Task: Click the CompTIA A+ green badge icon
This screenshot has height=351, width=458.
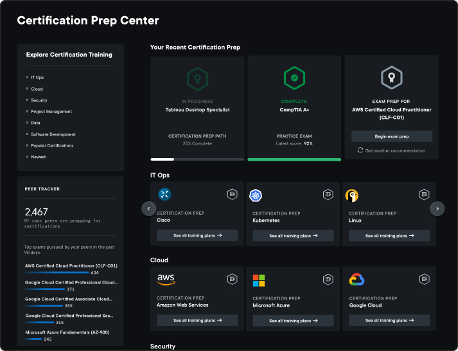Action: [x=294, y=78]
